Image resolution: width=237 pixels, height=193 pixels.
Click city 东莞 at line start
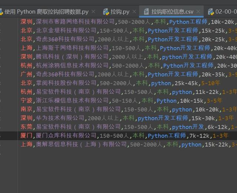pos(26,127)
